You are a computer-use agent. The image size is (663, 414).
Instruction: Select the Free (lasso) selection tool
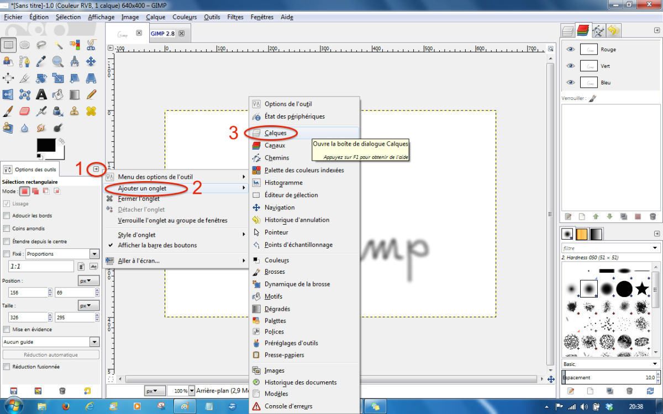click(x=41, y=45)
